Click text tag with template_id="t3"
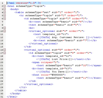 [52, 69]
